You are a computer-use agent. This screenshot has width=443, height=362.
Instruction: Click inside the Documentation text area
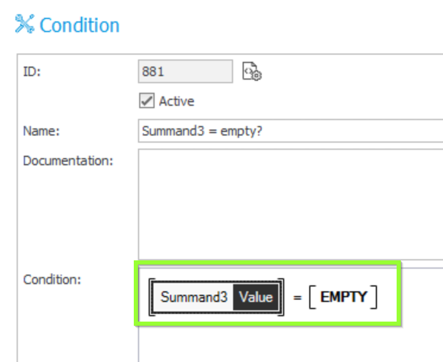(290, 204)
